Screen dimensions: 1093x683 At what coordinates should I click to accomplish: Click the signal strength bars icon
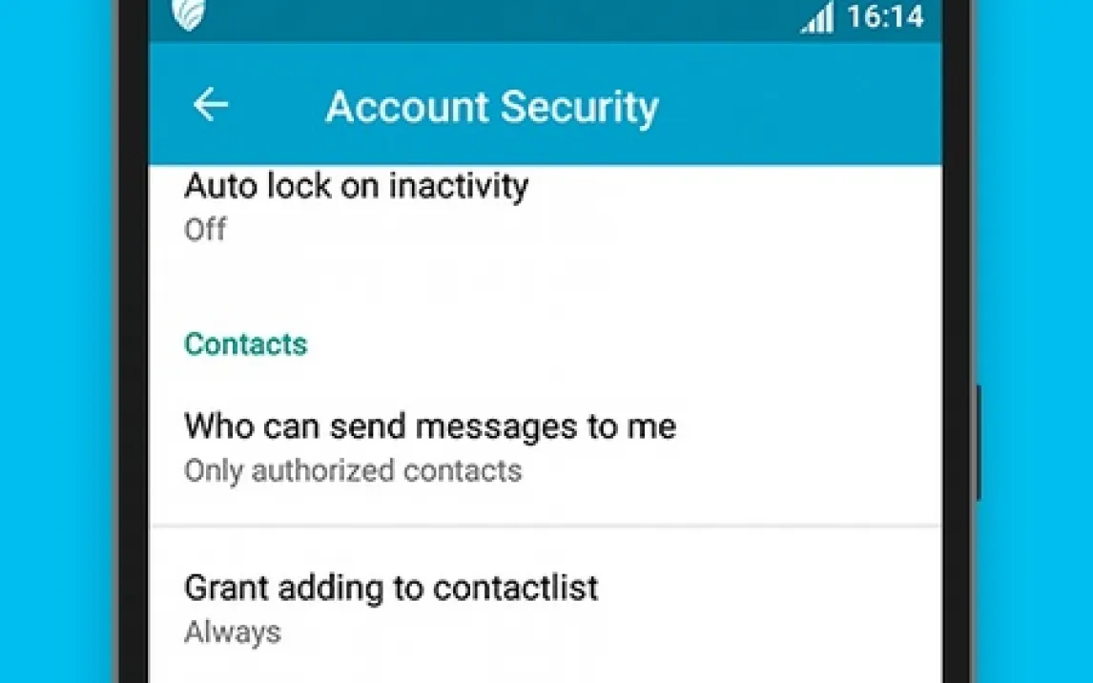[x=817, y=17]
